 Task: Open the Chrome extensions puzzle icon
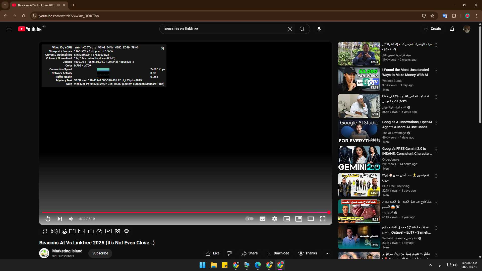click(454, 16)
